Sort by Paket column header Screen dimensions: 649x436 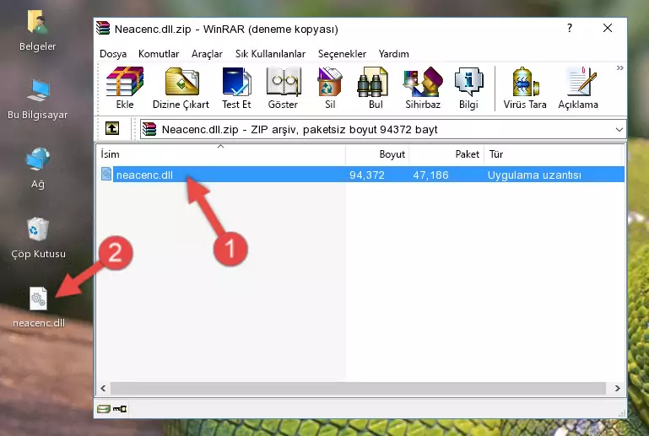click(446, 154)
